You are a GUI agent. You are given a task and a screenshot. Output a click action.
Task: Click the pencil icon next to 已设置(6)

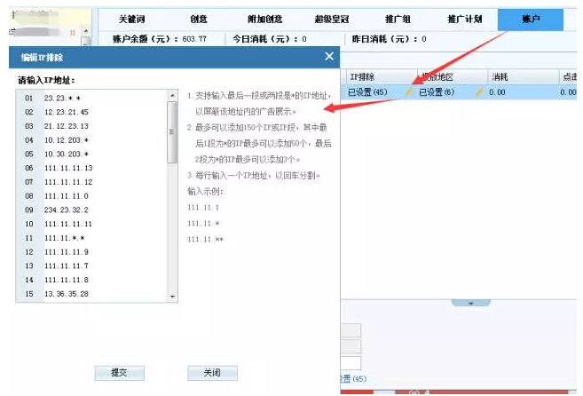pyautogui.click(x=479, y=91)
